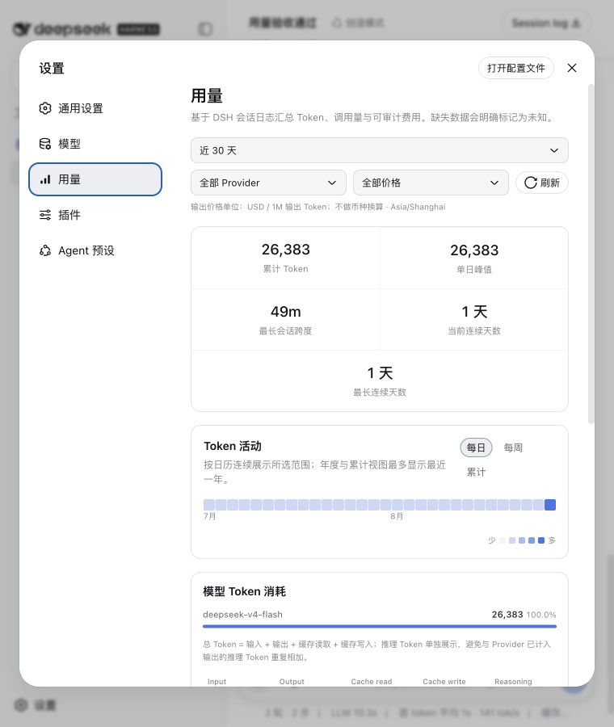Viewport: 614px width, 727px height.
Task: Click the bar chart icon beside 用量
Action: click(45, 179)
